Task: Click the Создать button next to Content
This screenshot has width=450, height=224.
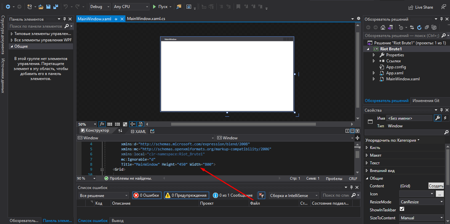Action: (436, 186)
